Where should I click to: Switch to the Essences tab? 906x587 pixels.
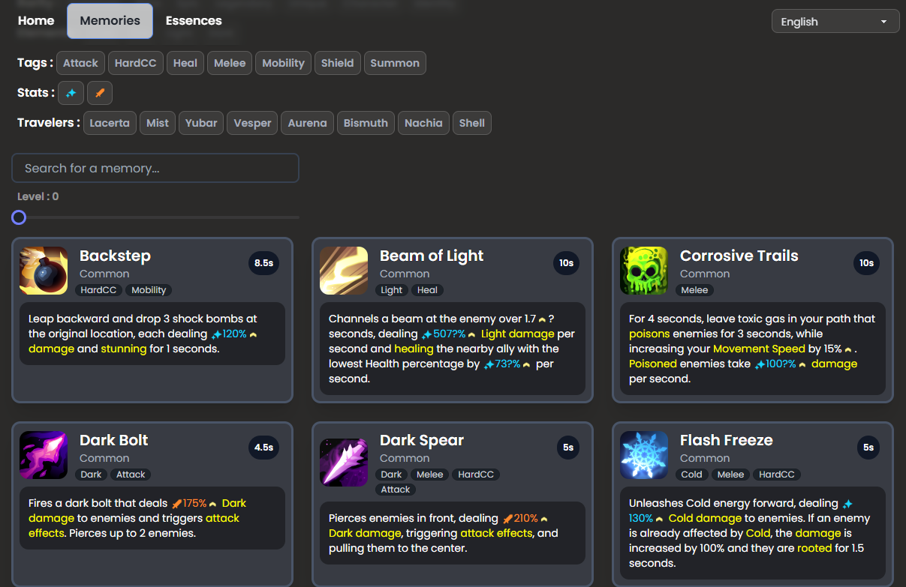(194, 21)
